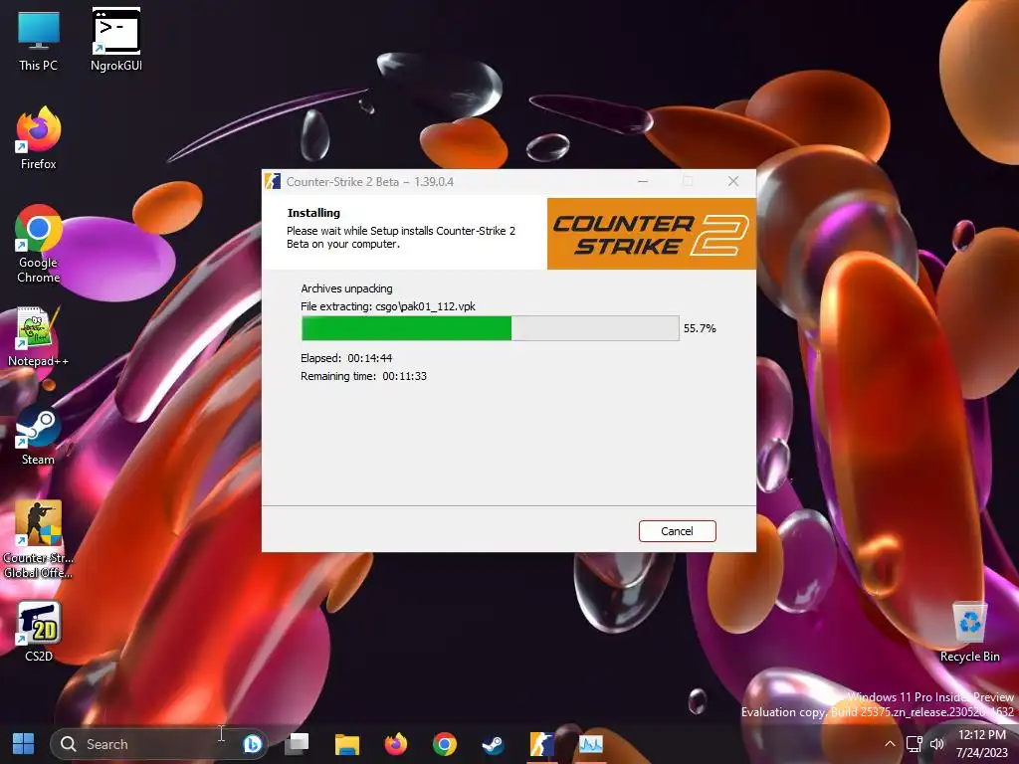Click the 'Elapsed: 00:14:44' line

pyautogui.click(x=346, y=358)
